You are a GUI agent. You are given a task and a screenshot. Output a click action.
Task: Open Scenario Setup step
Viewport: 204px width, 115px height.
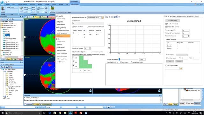[x=61, y=19]
